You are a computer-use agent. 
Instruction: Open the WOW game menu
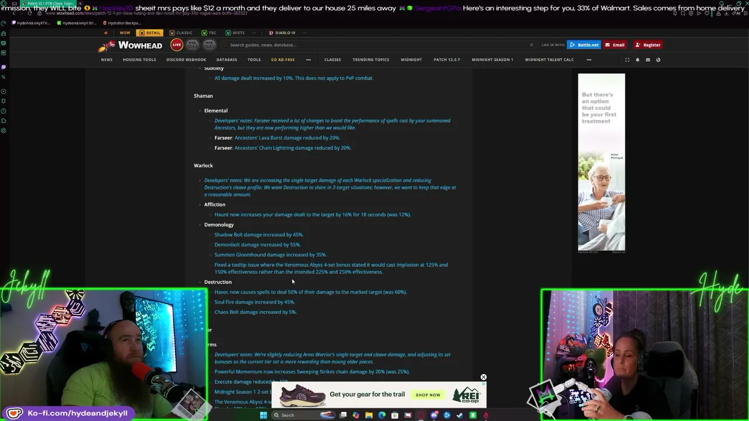pyautogui.click(x=125, y=33)
